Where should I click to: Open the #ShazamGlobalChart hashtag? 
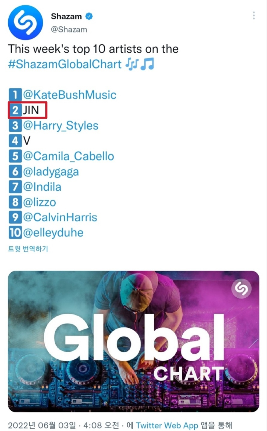(65, 64)
